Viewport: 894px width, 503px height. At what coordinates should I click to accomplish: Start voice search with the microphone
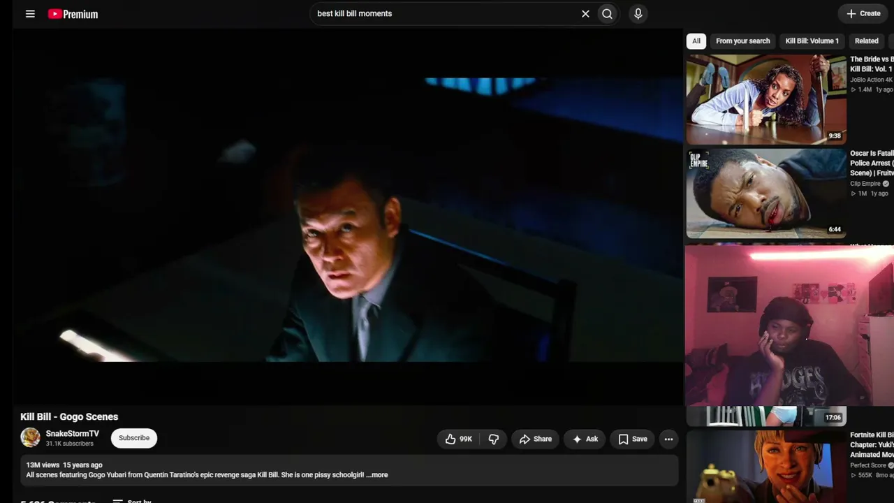tap(638, 14)
